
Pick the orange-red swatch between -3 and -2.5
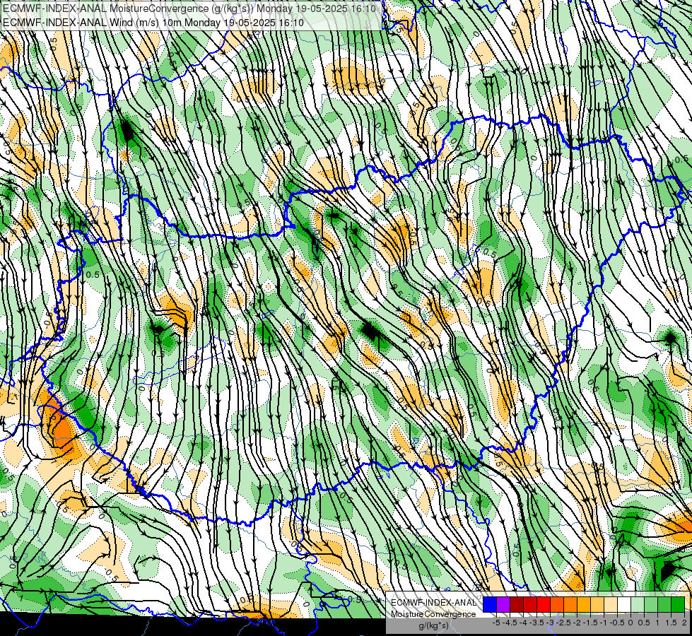point(557,605)
